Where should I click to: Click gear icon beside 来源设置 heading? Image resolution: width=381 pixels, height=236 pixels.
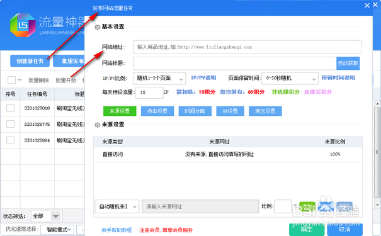click(97, 125)
